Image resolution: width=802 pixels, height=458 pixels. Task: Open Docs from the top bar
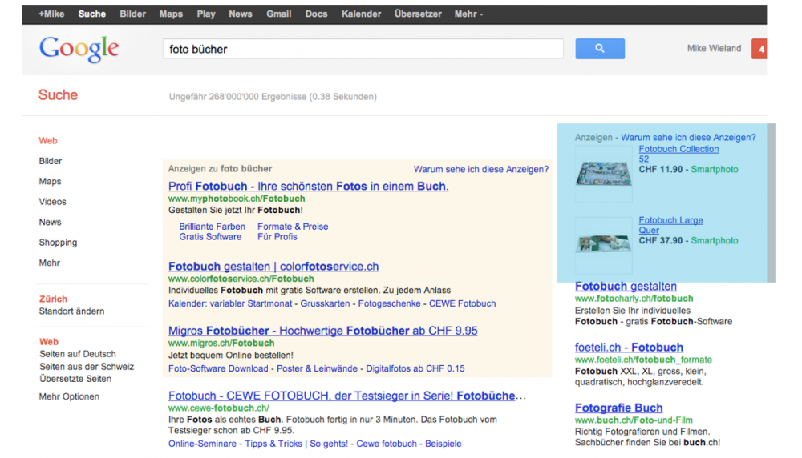coord(316,14)
